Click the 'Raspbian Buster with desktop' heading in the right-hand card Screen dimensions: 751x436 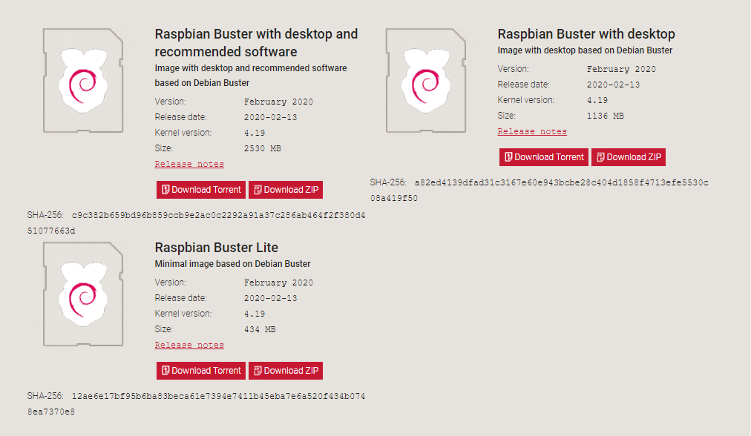(x=586, y=34)
